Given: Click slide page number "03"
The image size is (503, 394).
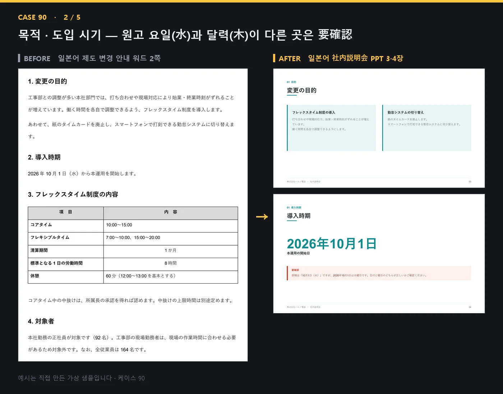Looking at the screenshot, I should pos(470,182).
